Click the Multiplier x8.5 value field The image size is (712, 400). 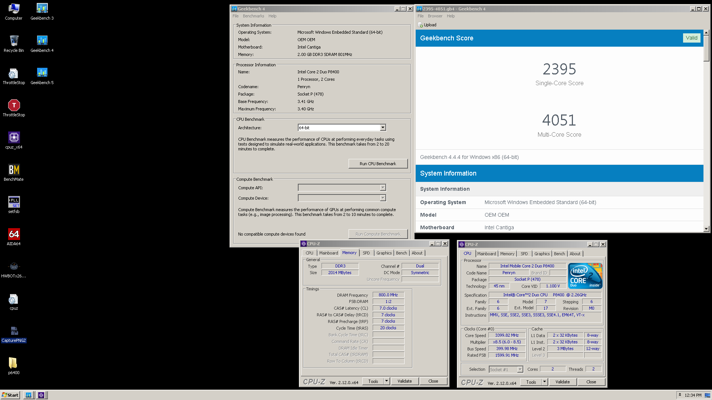(x=507, y=342)
